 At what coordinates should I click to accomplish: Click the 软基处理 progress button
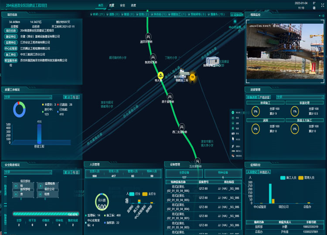304,103
